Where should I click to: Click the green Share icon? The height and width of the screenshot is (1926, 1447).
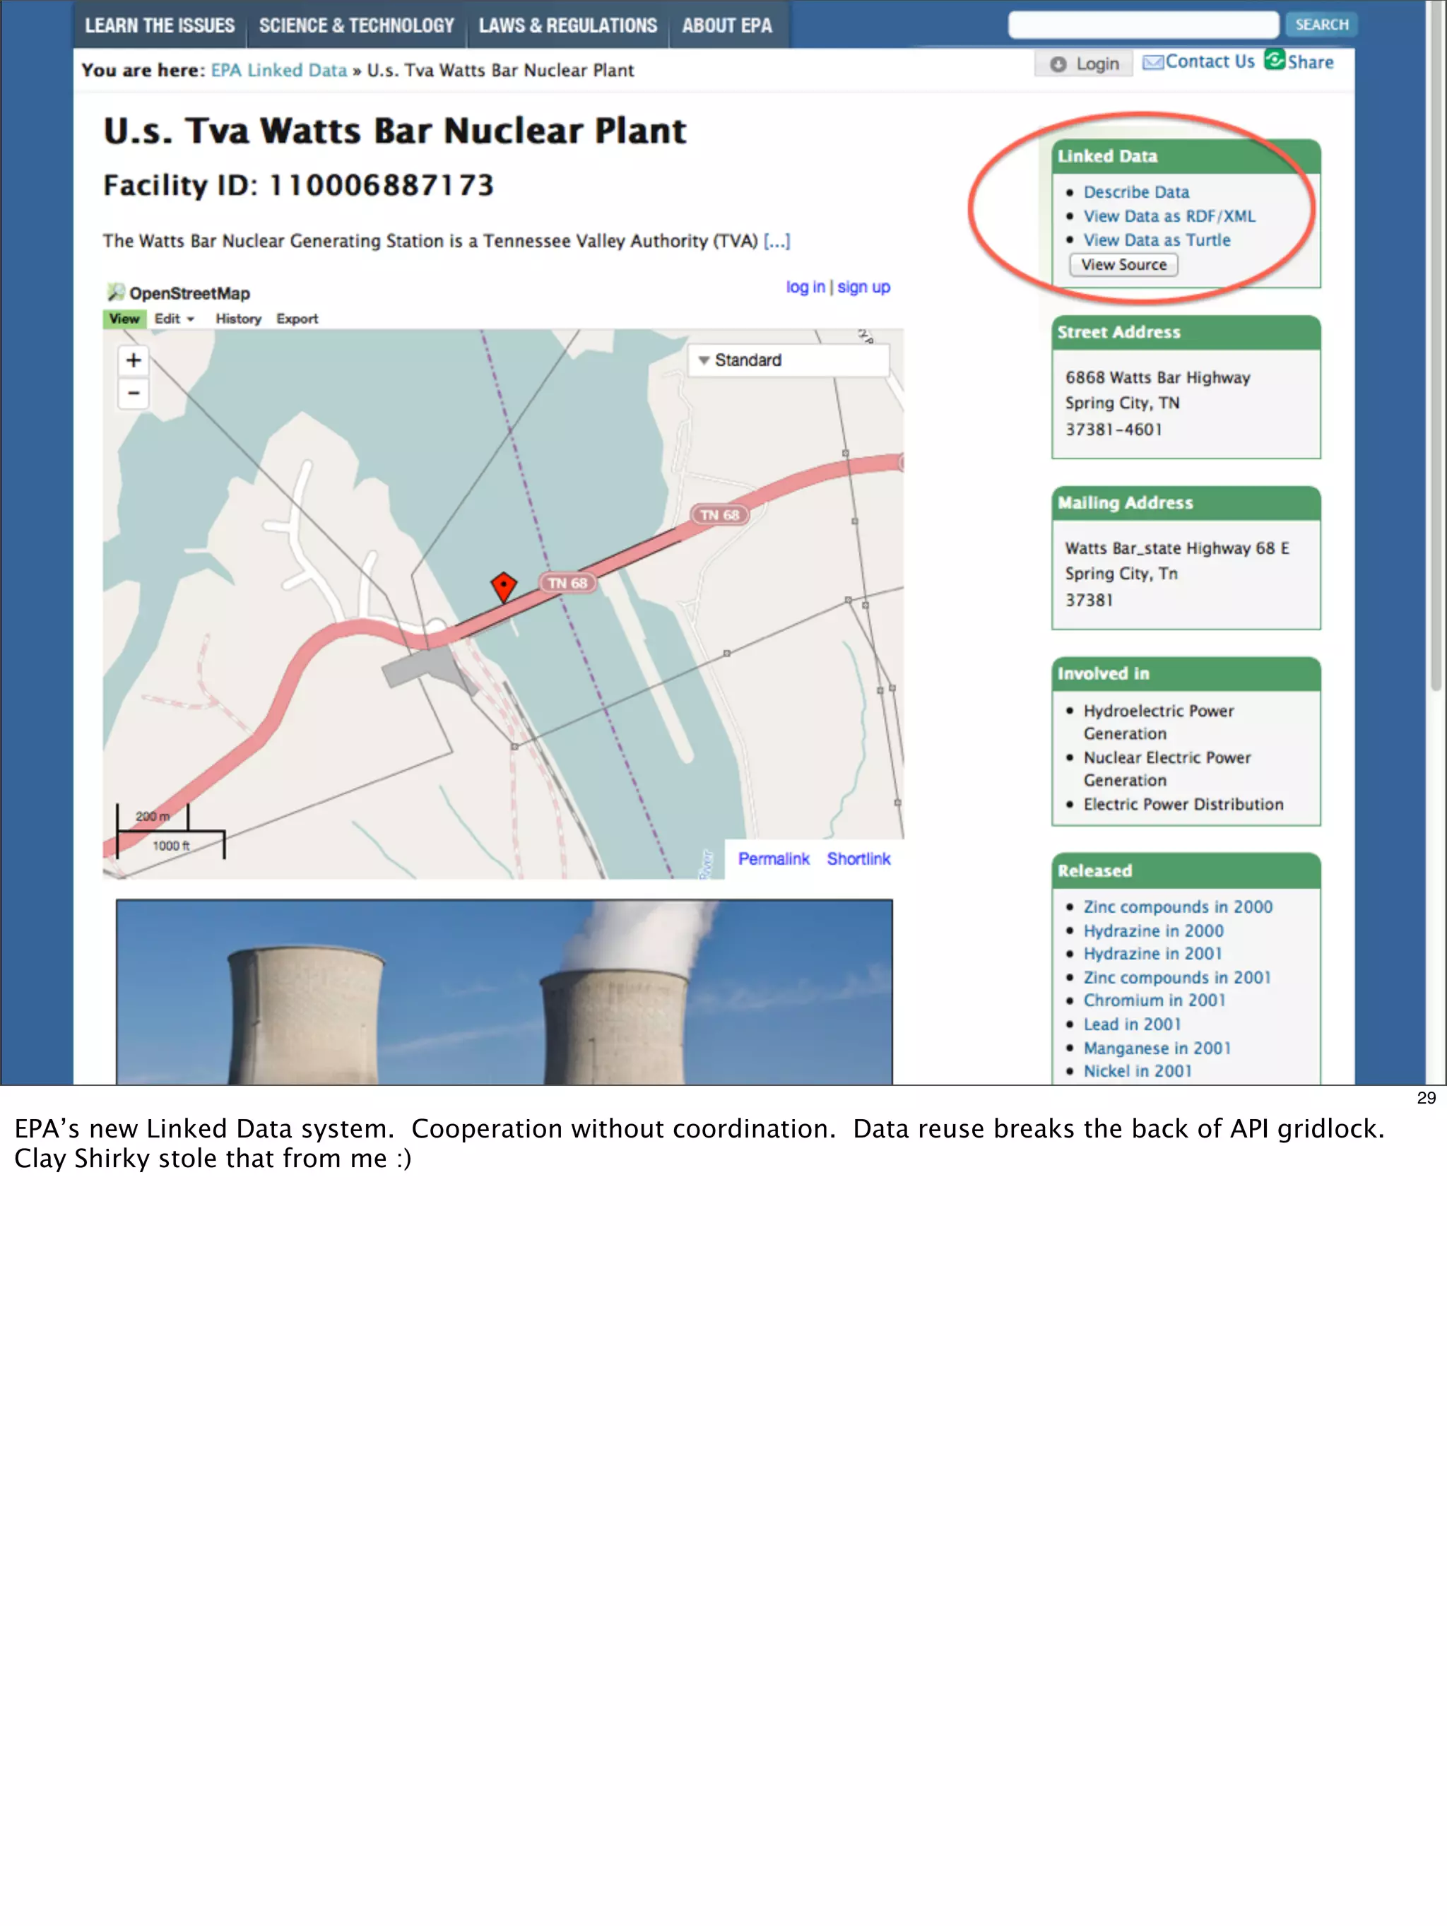(x=1275, y=59)
